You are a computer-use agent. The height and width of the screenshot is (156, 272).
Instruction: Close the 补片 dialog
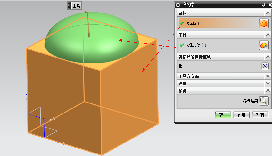coord(270,5)
